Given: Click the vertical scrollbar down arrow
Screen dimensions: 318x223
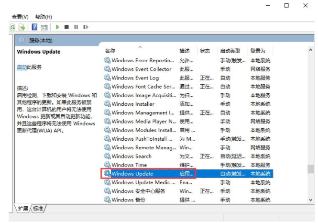Looking at the screenshot, I should point(311,200).
